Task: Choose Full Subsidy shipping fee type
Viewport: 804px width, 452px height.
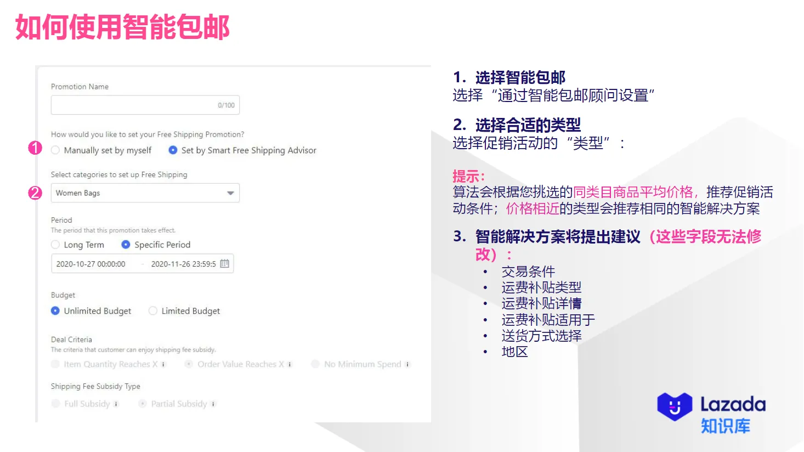Action: click(55, 404)
